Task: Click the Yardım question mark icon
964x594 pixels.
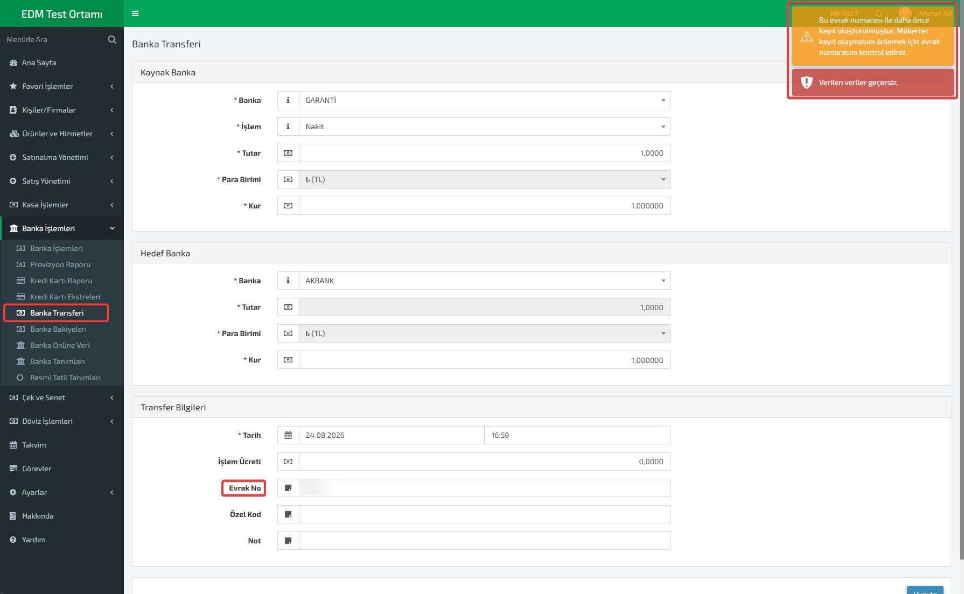Action: click(x=13, y=540)
